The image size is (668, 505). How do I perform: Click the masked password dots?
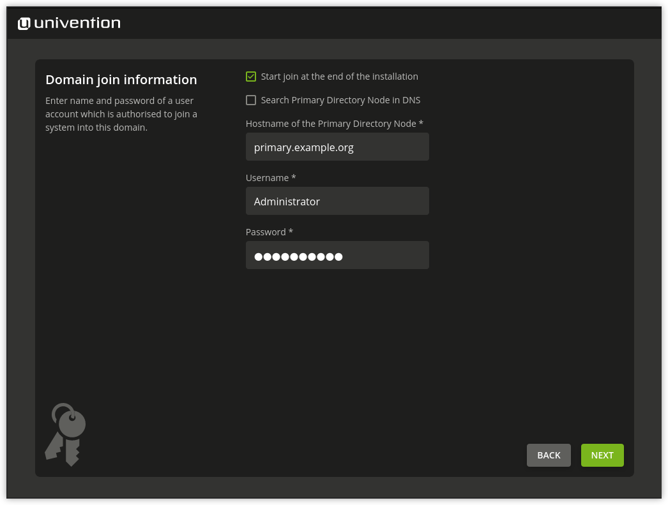[x=298, y=257]
